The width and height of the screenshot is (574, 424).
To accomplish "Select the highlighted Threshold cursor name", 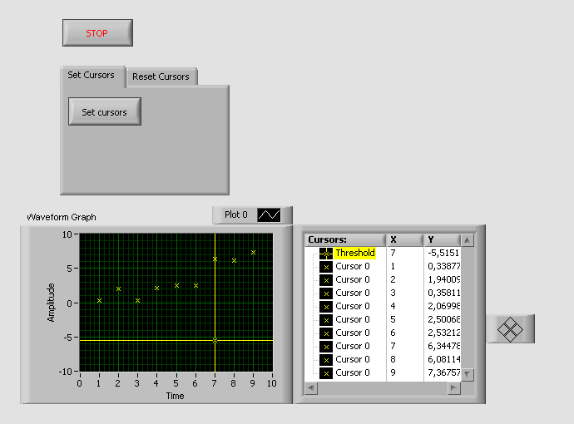I will click(355, 254).
